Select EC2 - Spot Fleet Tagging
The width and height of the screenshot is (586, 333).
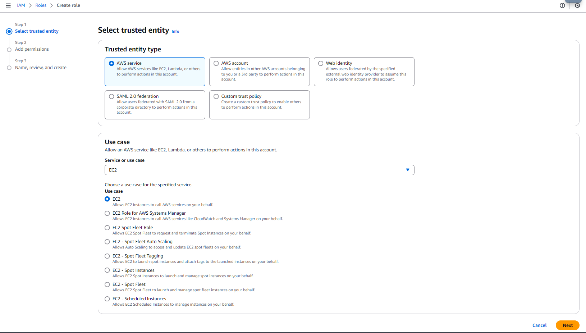point(107,256)
